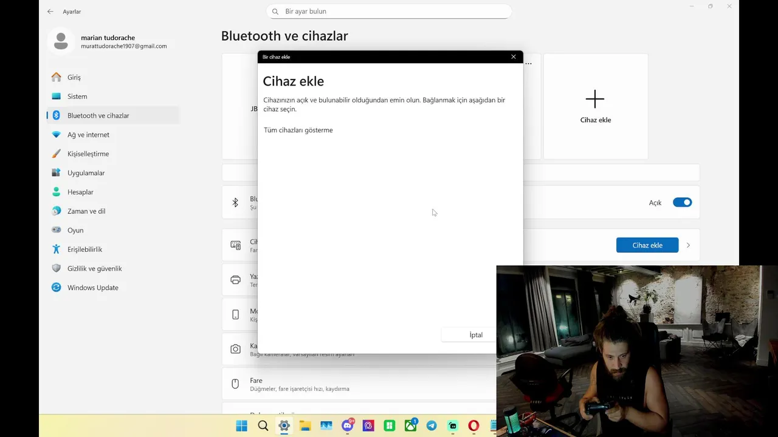Viewport: 778px width, 437px height.
Task: Click the Settings gear in the taskbar
Action: pyautogui.click(x=284, y=425)
